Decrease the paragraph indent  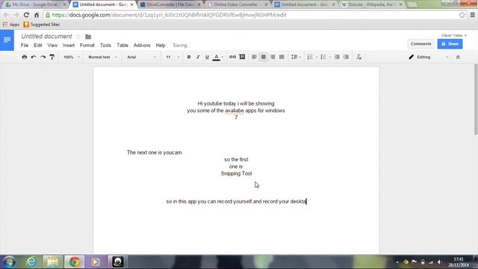(x=337, y=57)
